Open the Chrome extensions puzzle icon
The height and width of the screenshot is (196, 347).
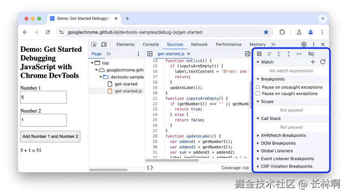282,32
